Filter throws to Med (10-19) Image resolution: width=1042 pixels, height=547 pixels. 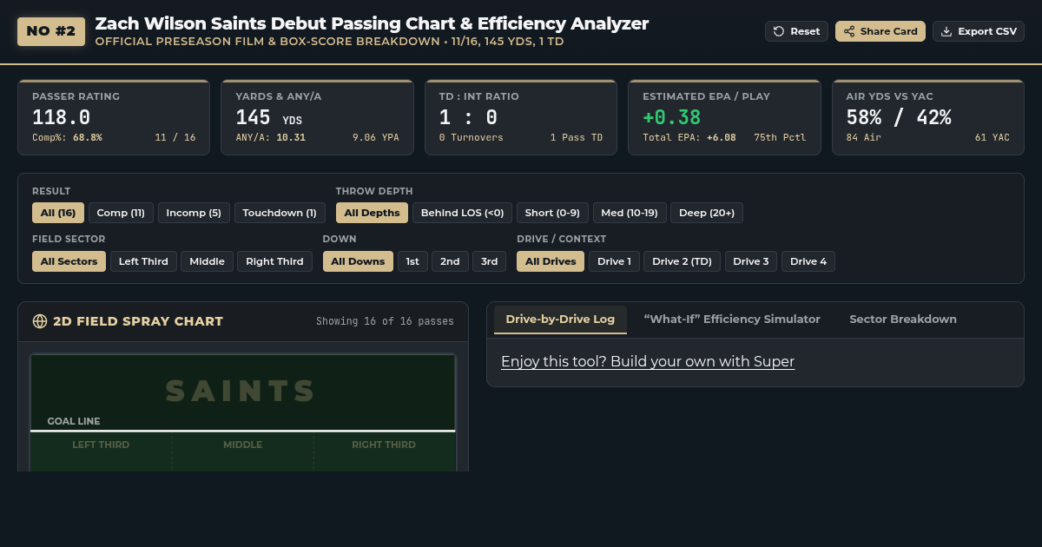click(630, 213)
